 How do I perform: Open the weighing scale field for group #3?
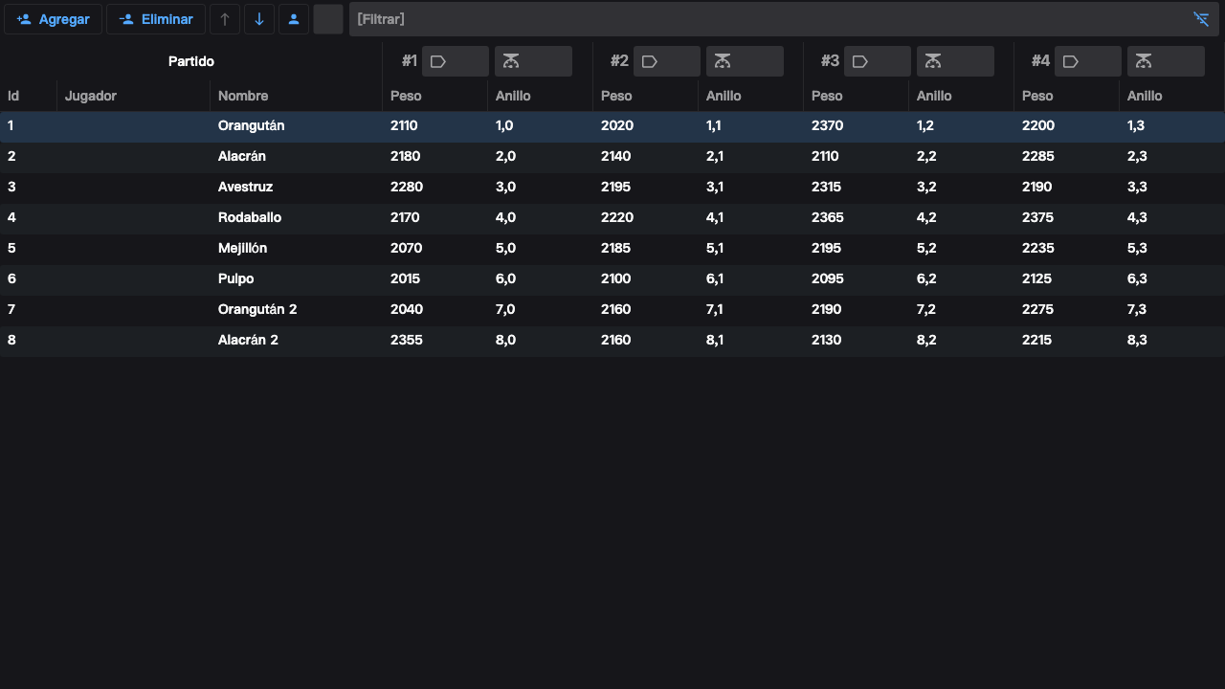(955, 61)
